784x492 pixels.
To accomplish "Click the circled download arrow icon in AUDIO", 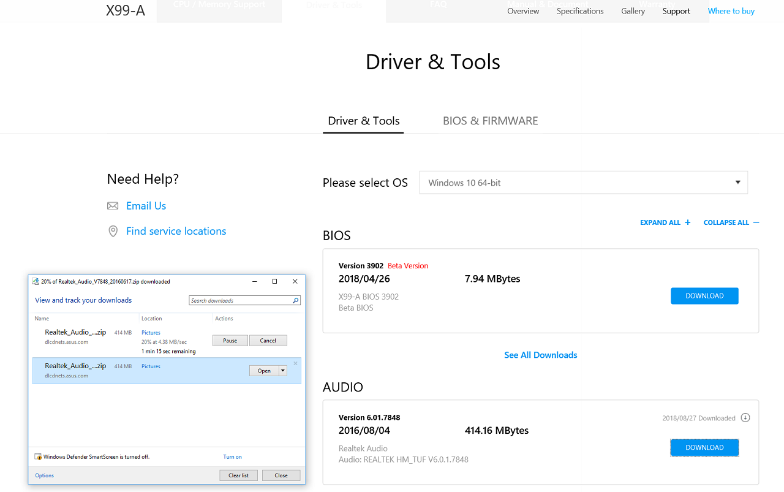I will pyautogui.click(x=745, y=418).
